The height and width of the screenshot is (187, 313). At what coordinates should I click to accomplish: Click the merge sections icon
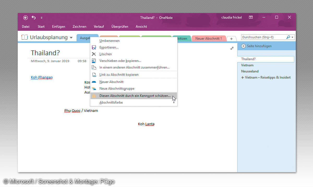pyautogui.click(x=94, y=67)
